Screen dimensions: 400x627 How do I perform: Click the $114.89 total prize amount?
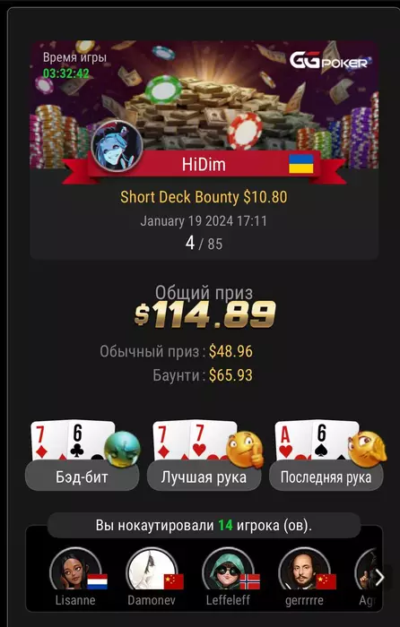(205, 313)
